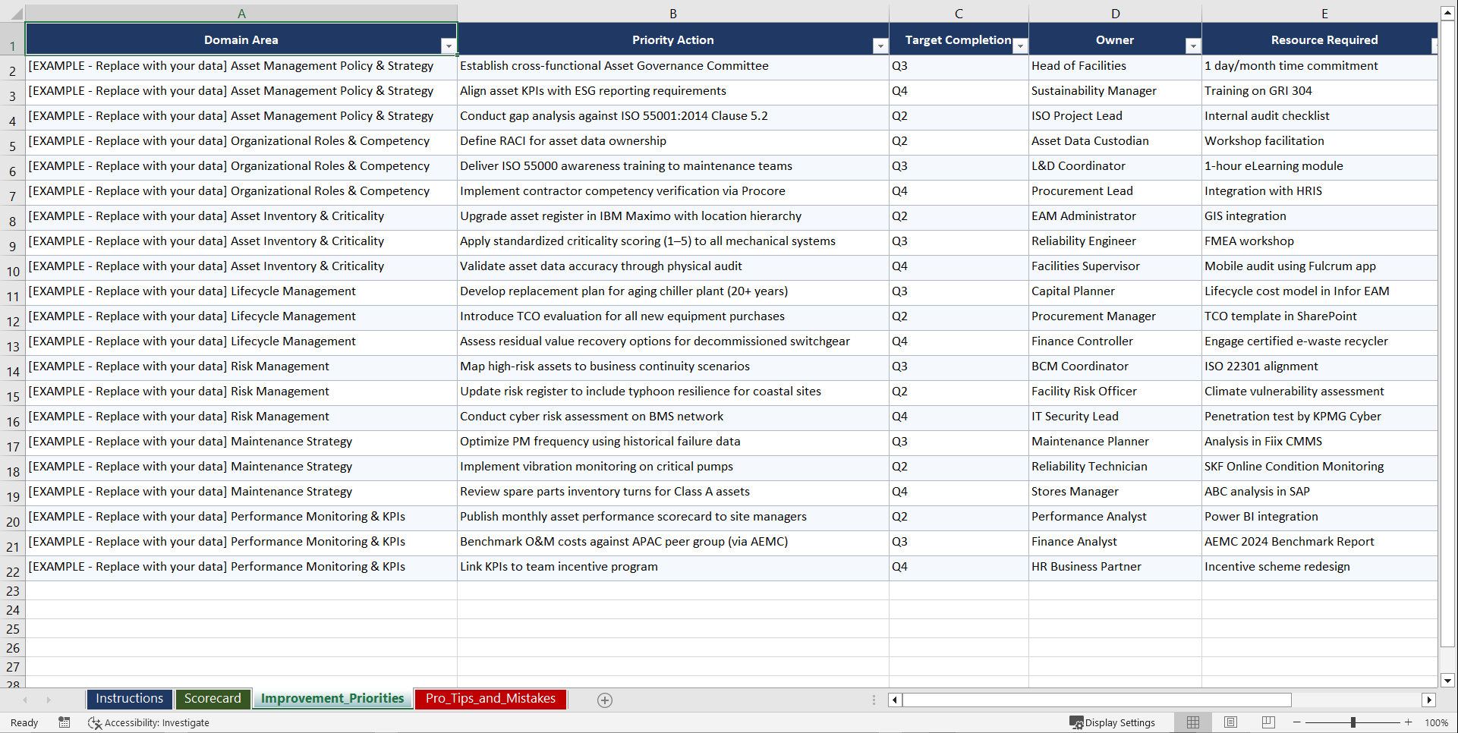Open the Resource Required filter dropdown
Viewport: 1458px width, 733px height.
point(1434,46)
